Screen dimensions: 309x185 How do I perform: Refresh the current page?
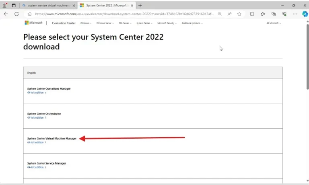coord(16,14)
